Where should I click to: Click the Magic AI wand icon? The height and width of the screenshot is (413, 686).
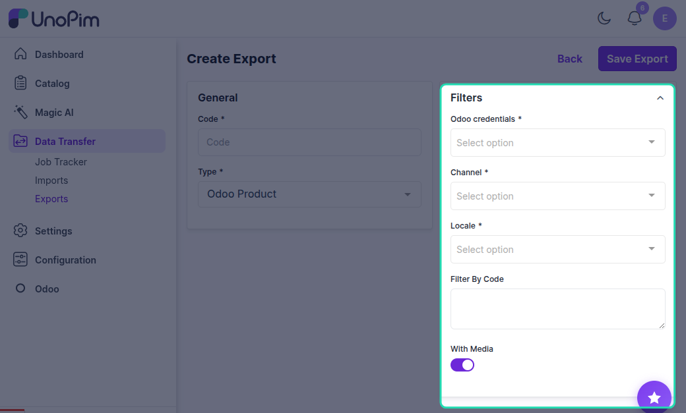pos(20,112)
